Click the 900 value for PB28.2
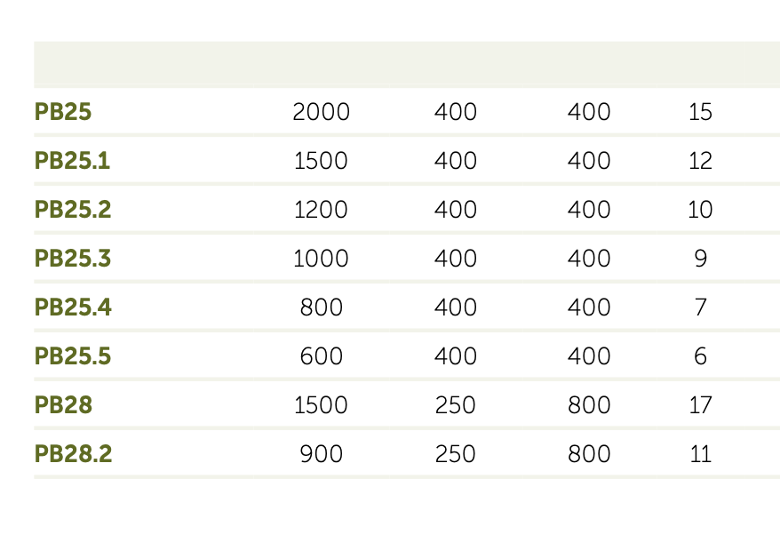Screen dimensions: 780x535 click(321, 454)
